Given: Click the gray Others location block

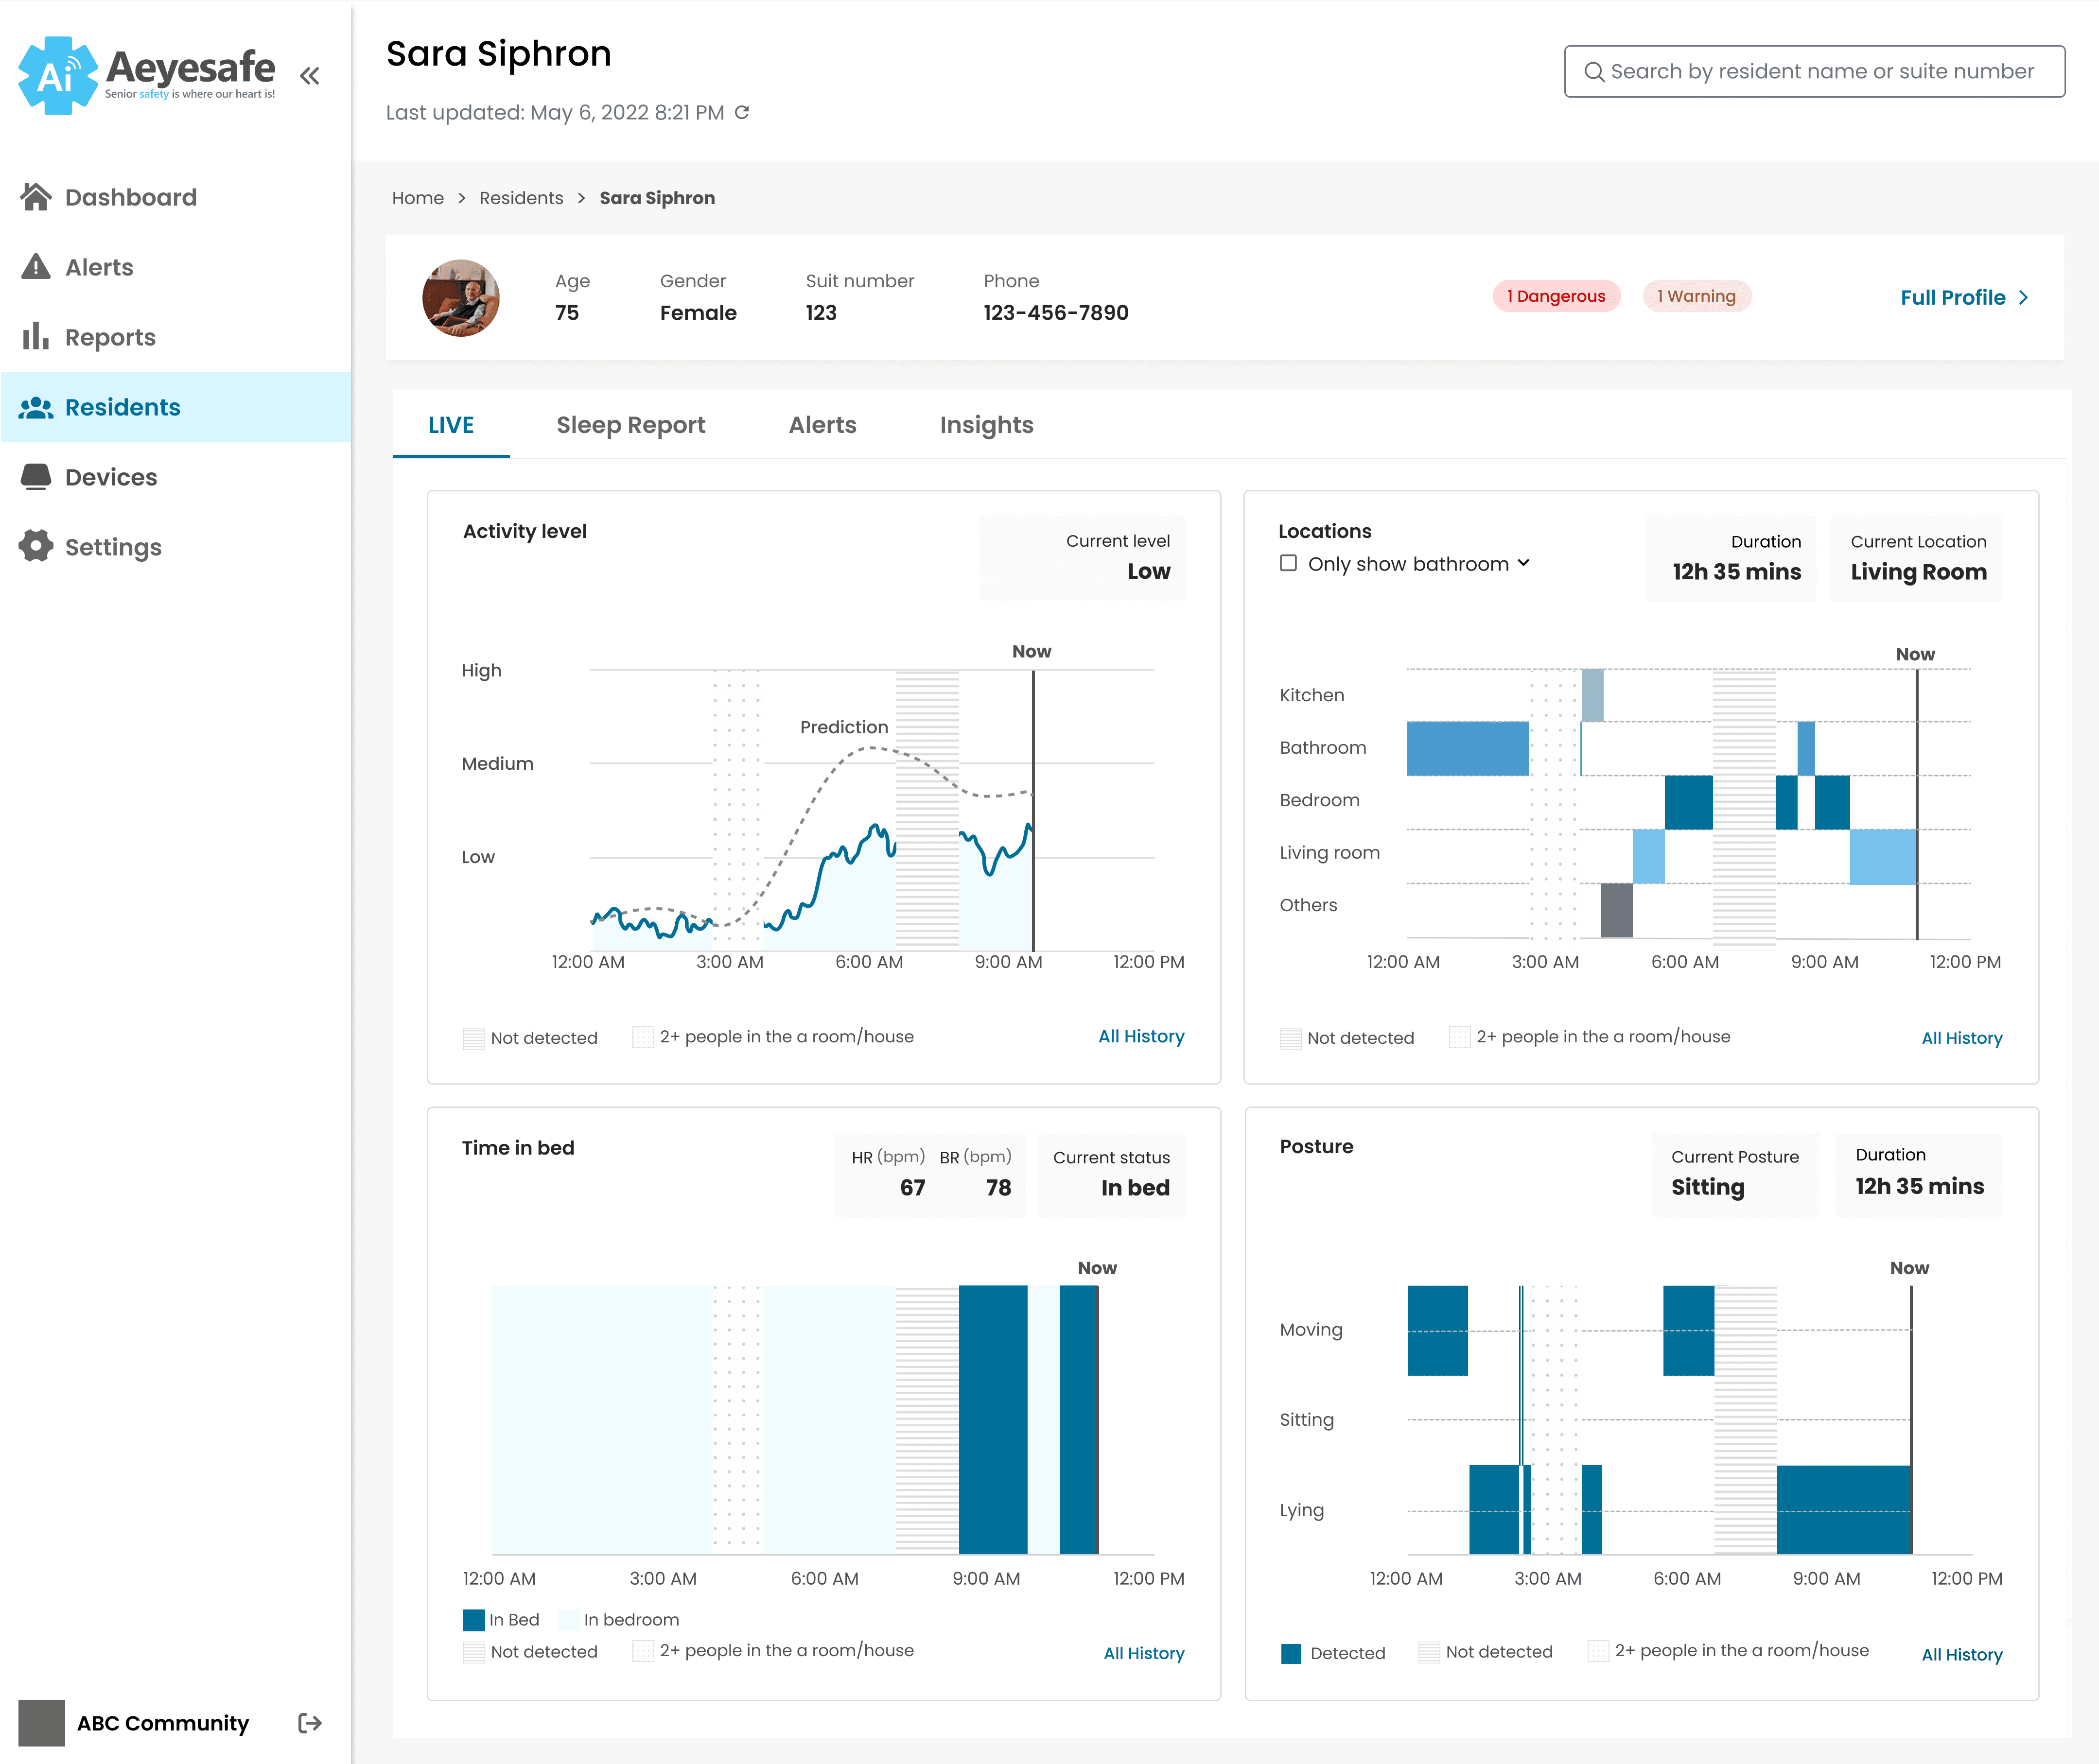Looking at the screenshot, I should (x=1616, y=910).
